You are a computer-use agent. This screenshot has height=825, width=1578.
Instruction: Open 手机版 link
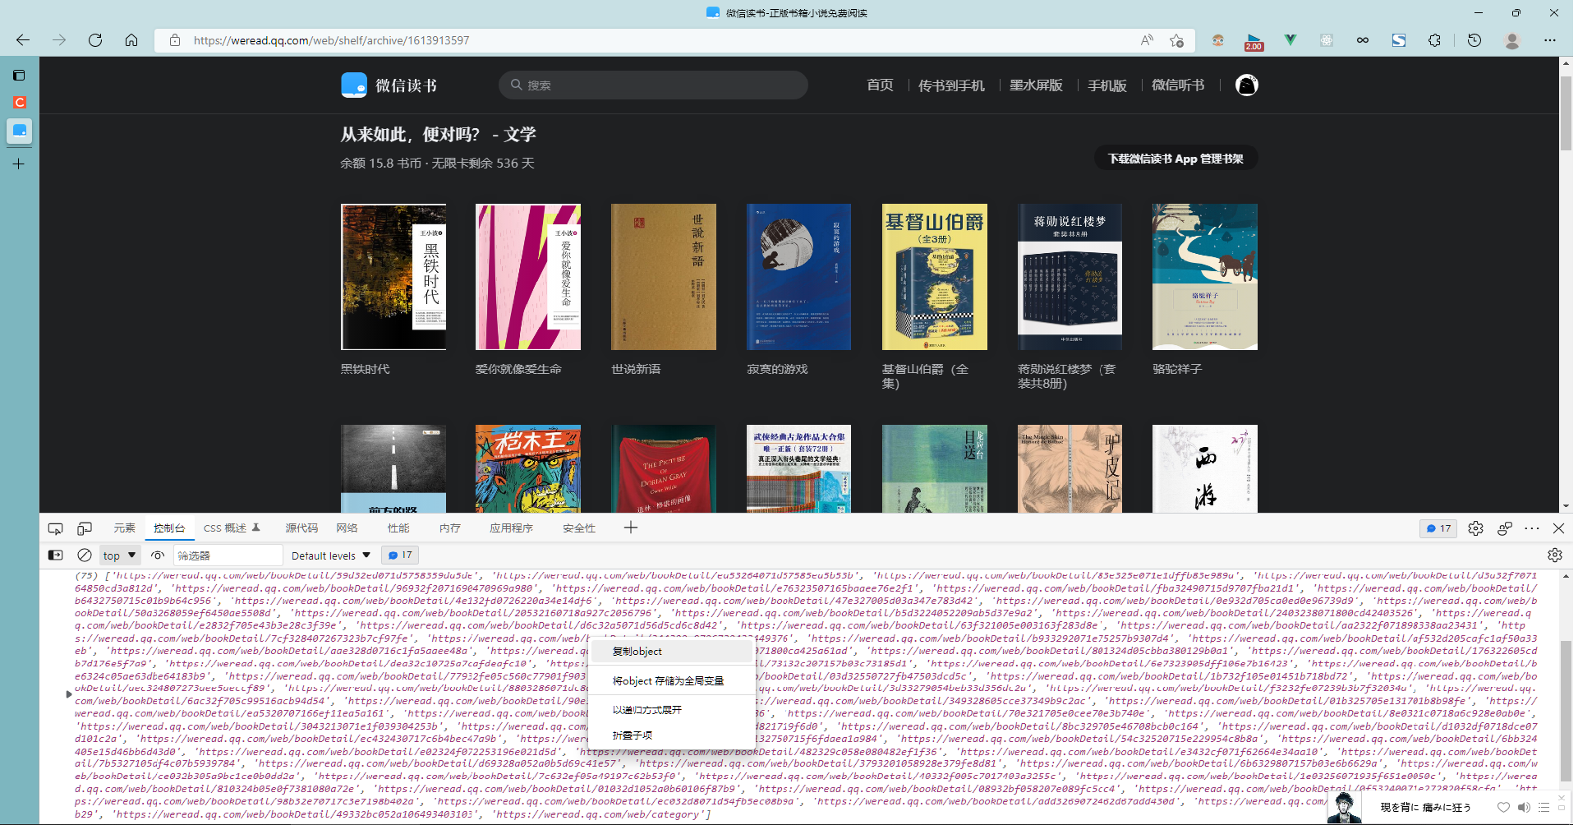coord(1107,85)
